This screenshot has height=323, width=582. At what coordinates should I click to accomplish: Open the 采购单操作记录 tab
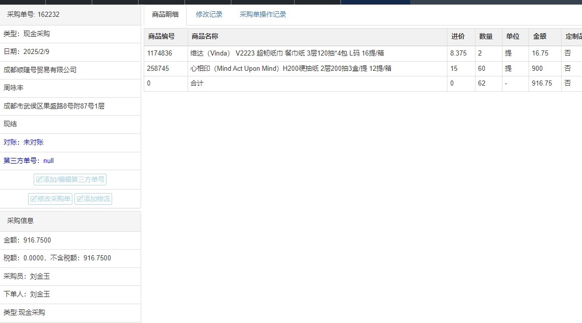[263, 14]
